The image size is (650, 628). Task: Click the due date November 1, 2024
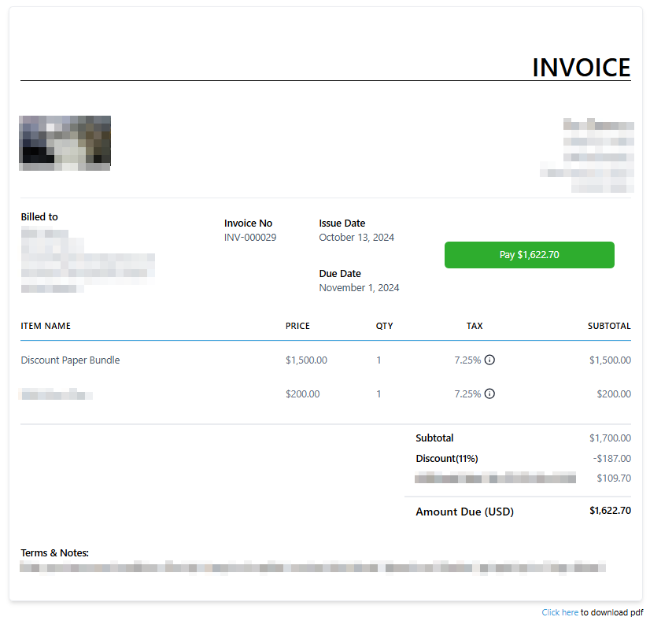point(359,288)
